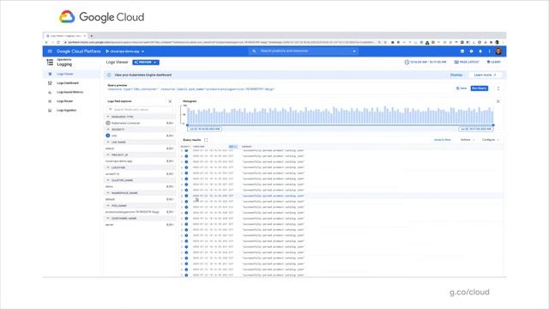Click the histogram end timestamp label
549x309 pixels.
[x=476, y=129]
